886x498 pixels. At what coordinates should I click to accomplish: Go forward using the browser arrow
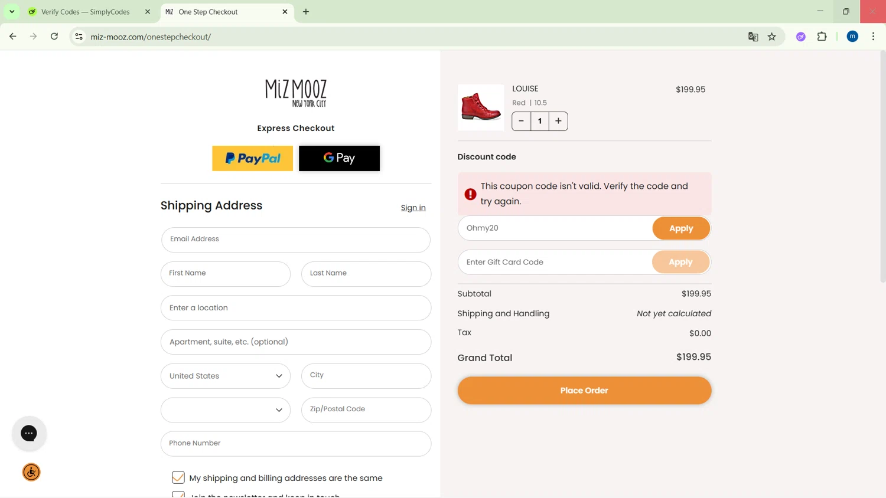34,37
